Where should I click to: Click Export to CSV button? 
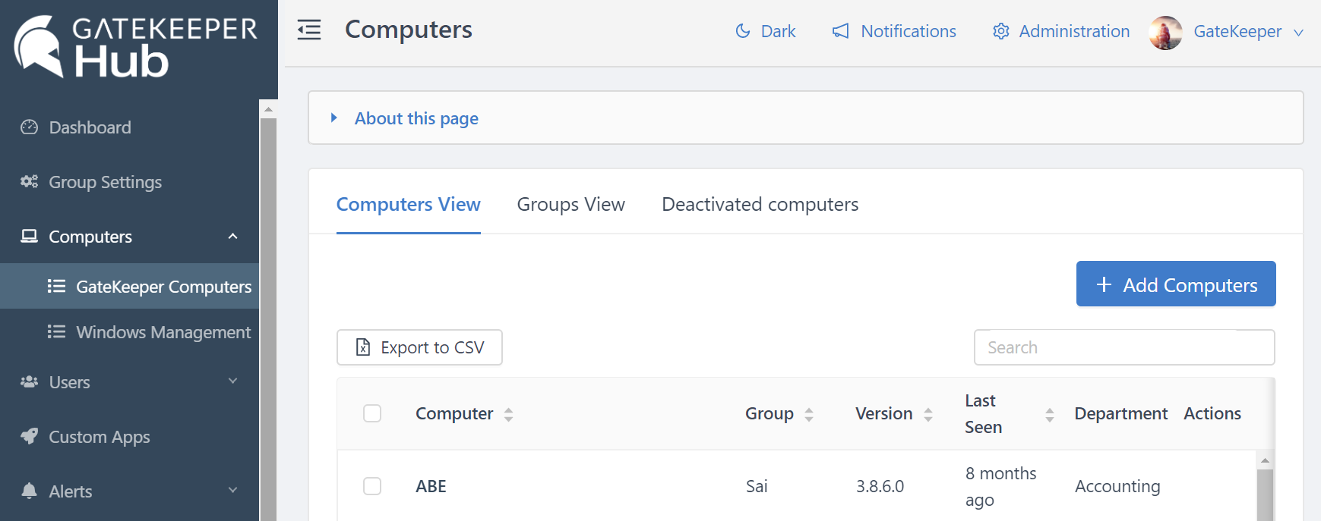coord(419,347)
